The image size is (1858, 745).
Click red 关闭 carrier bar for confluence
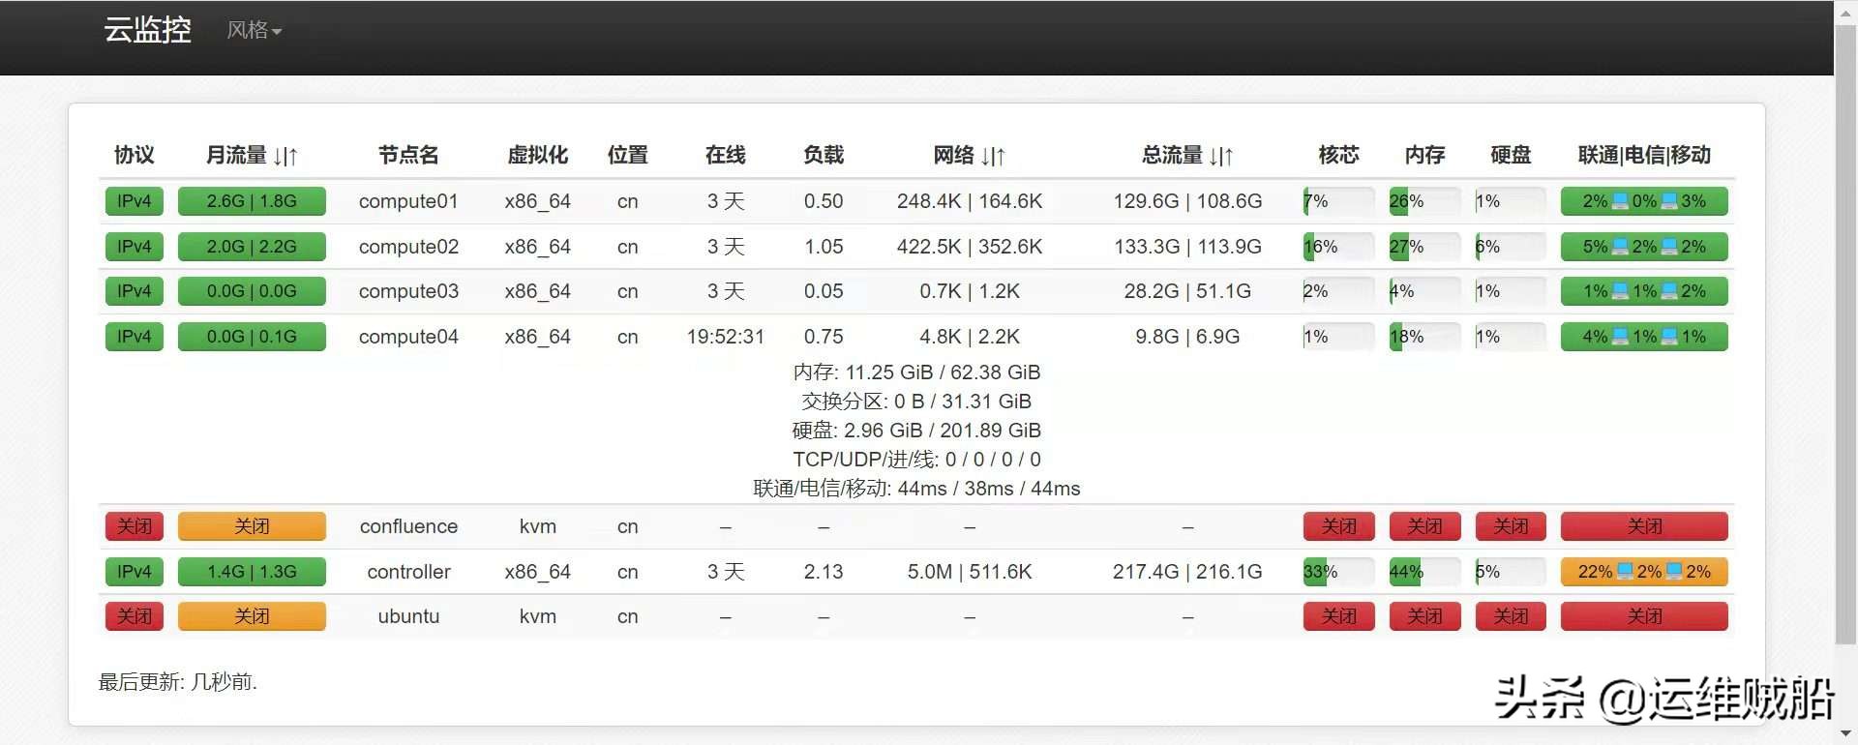coord(1644,526)
